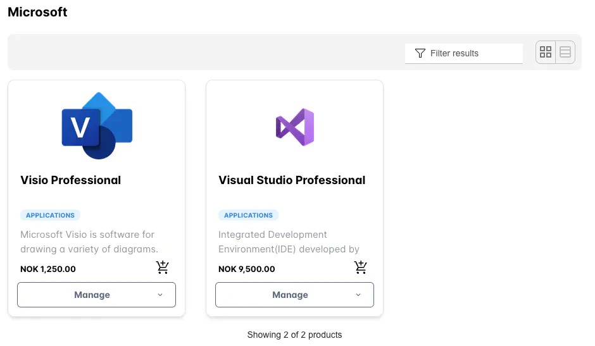Screen dimensions: 595x346
Task: Focus the Filter results input field
Action: pos(464,53)
